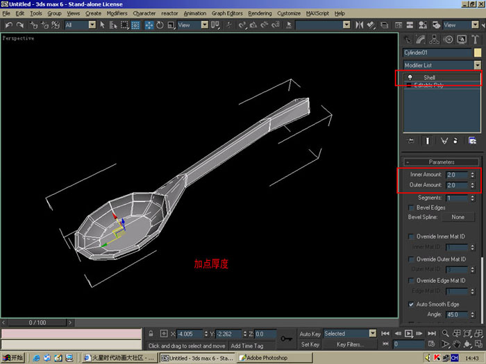Switch to the Modify command panel
The height and width of the screenshot is (364, 486).
coord(421,40)
